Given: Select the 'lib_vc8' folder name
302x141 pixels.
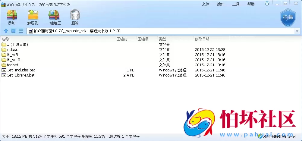Looking at the screenshot, I should click(12, 55).
